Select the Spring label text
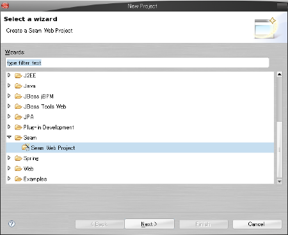This screenshot has height=235, width=288. coord(31,159)
